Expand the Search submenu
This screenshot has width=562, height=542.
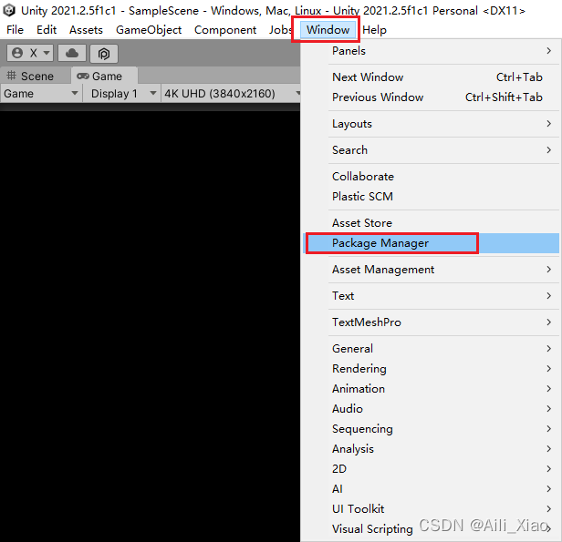click(x=432, y=150)
